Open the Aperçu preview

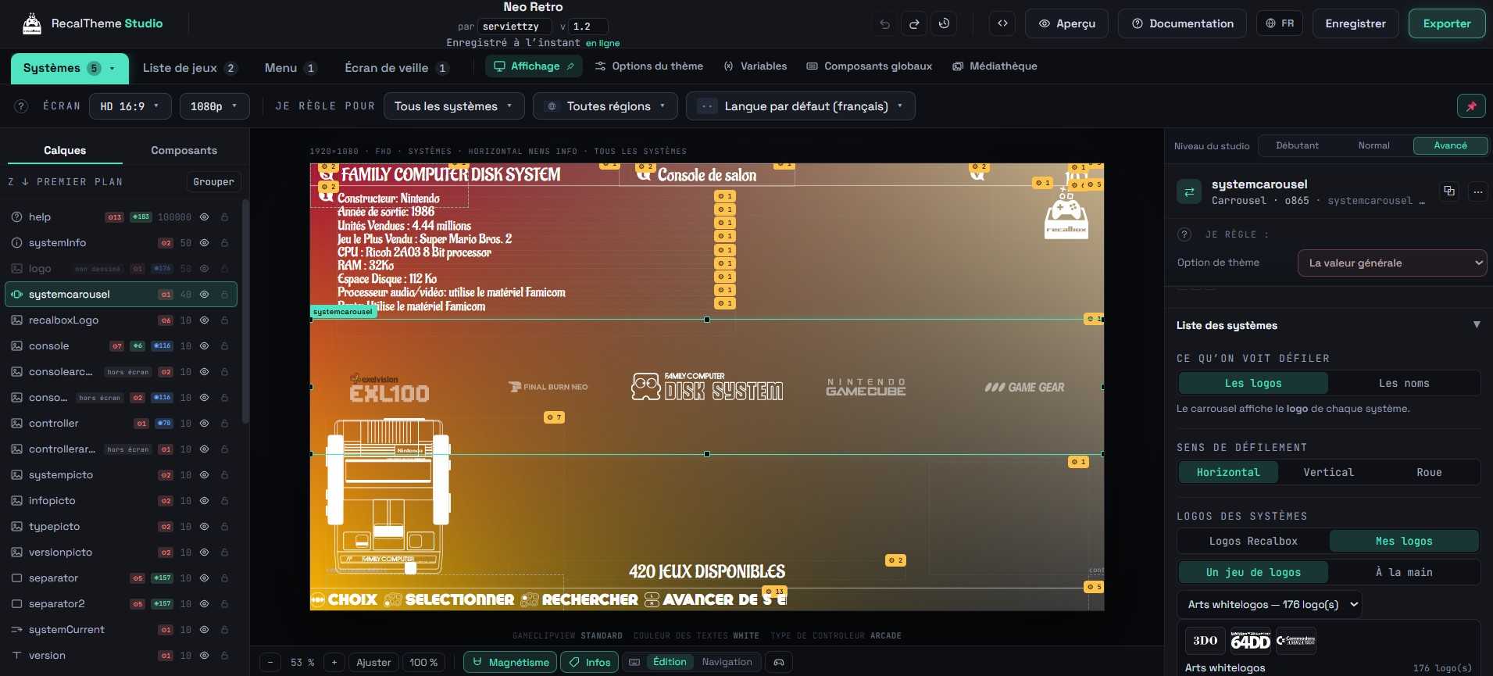(1066, 23)
